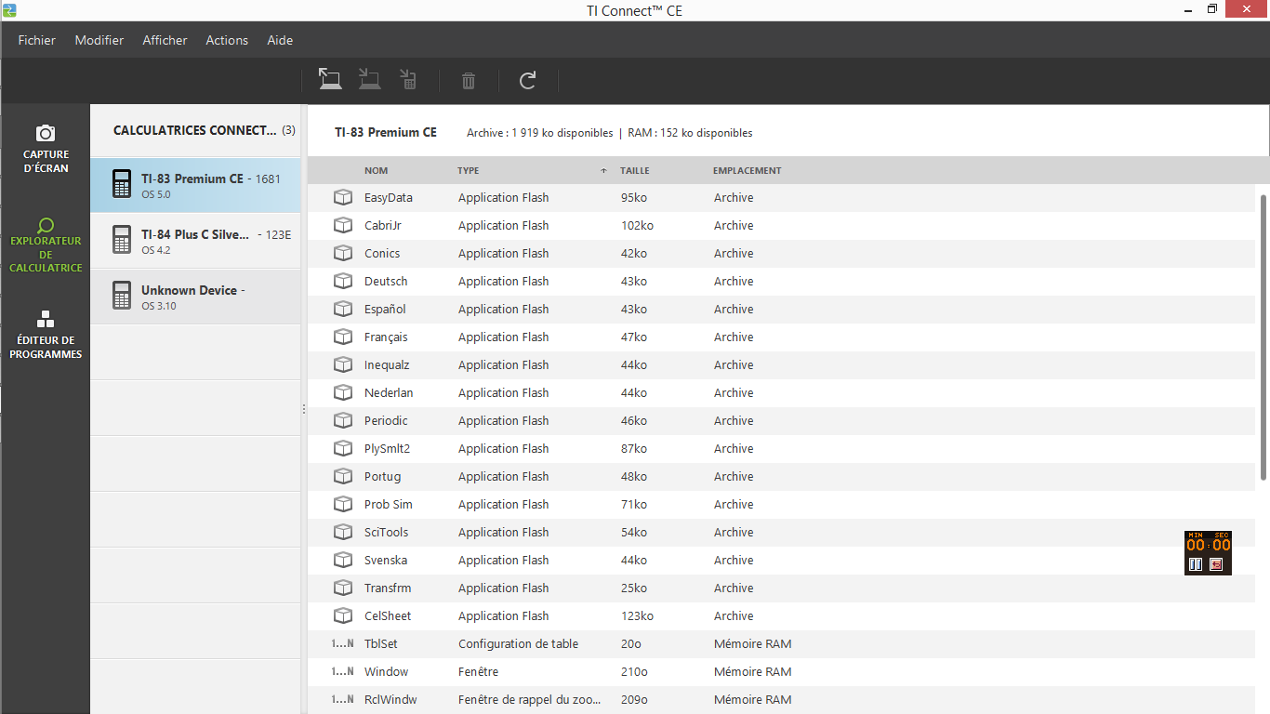Click the Deutsch application cube icon

(343, 281)
